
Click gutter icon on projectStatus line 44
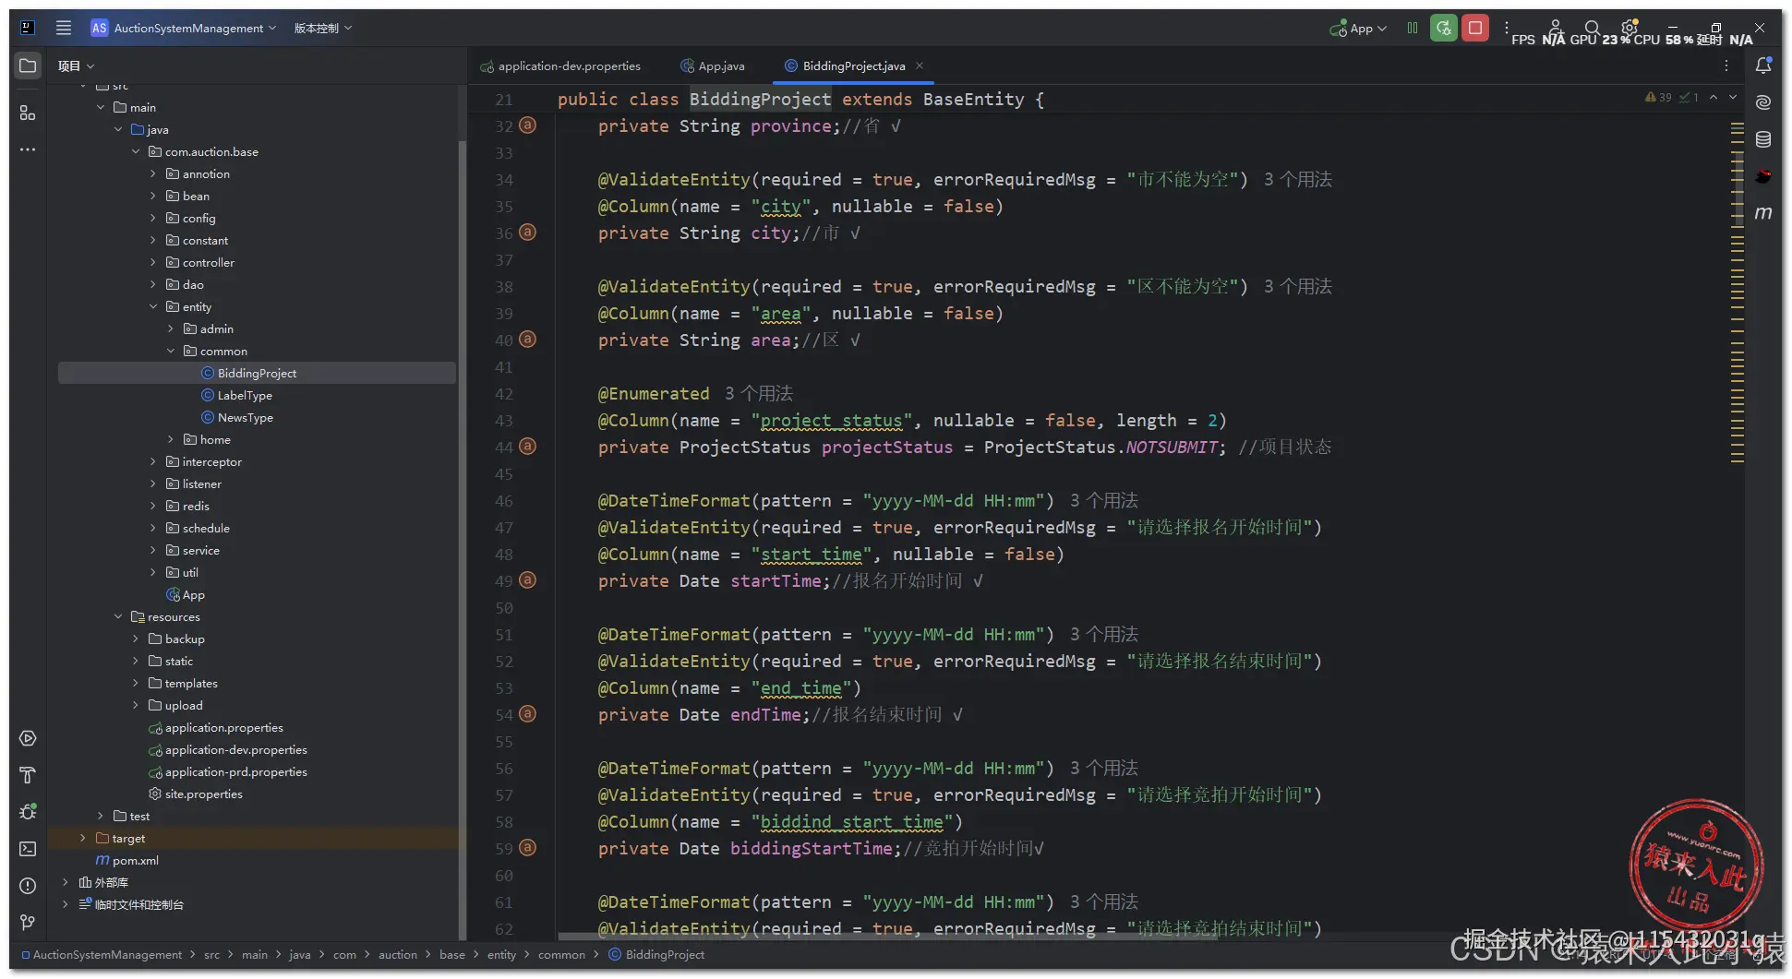pos(527,446)
